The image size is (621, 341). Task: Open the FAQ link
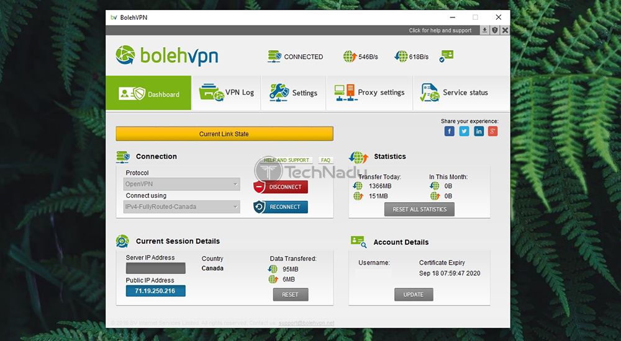click(x=325, y=160)
